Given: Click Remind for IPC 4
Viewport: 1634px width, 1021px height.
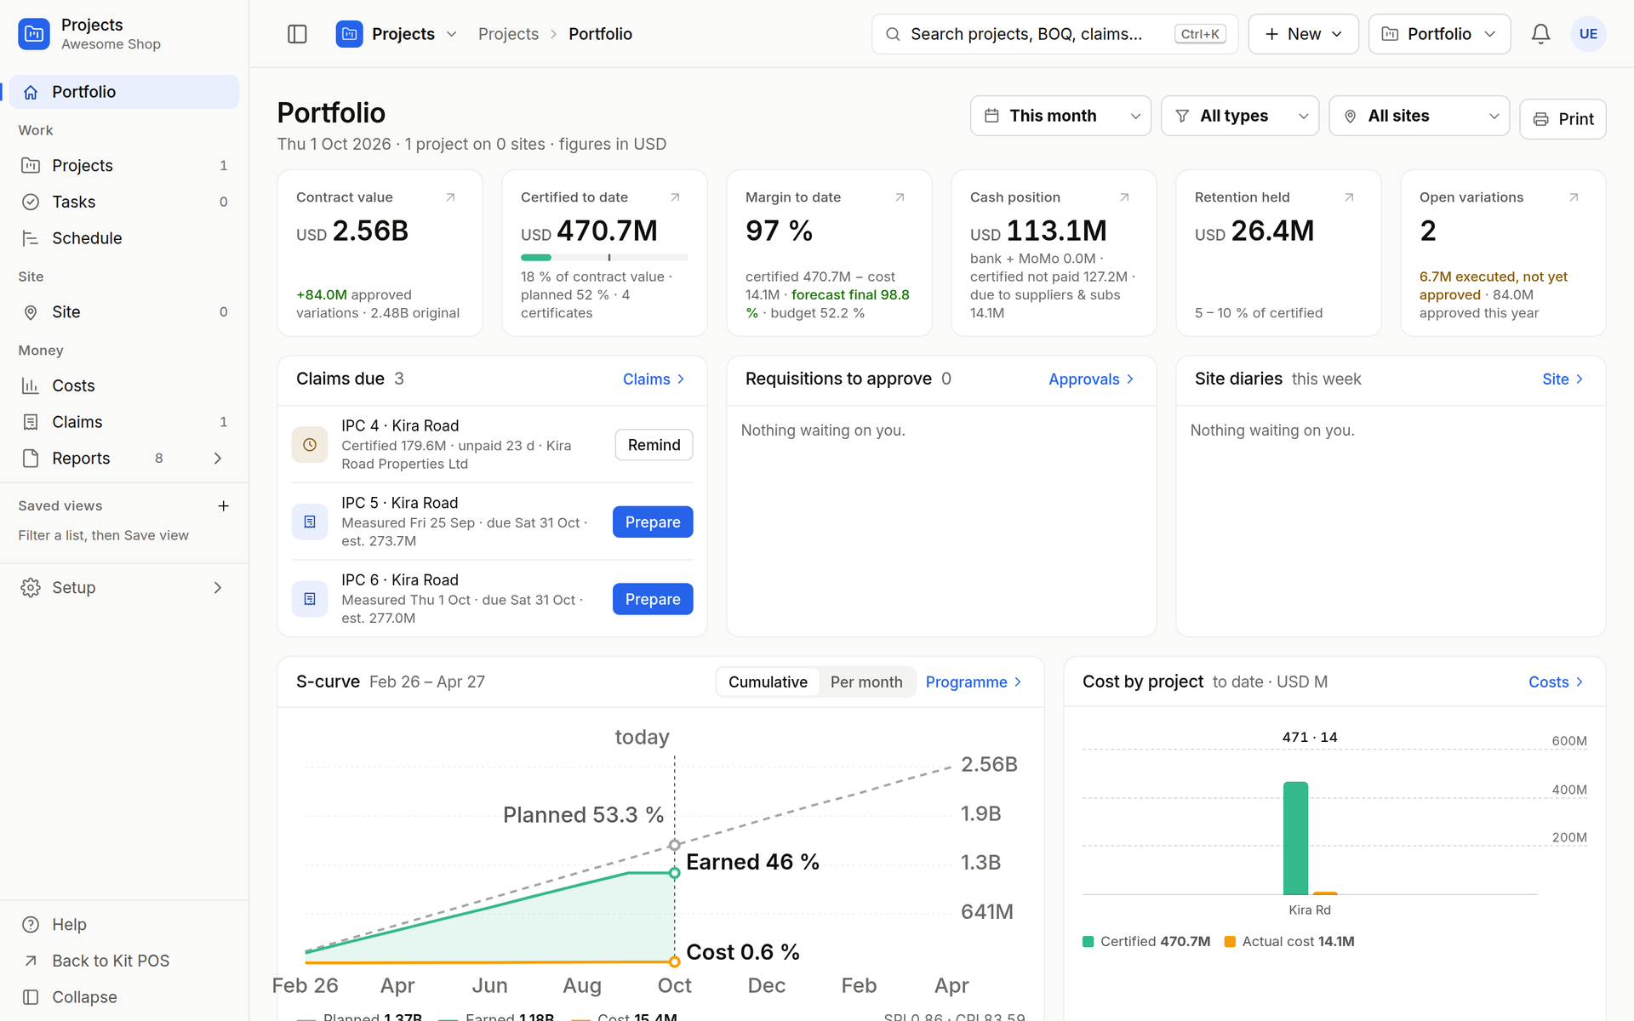Looking at the screenshot, I should point(654,445).
